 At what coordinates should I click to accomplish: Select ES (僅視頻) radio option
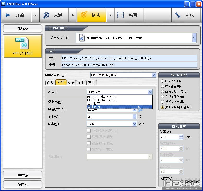162,81
